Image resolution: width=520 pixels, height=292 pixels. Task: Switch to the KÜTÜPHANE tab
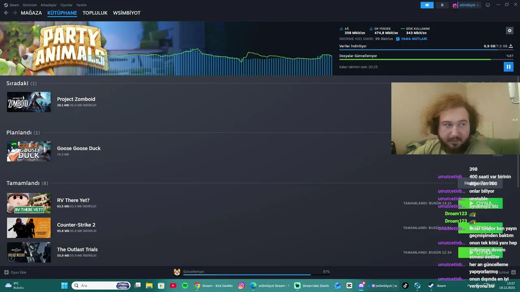(62, 13)
